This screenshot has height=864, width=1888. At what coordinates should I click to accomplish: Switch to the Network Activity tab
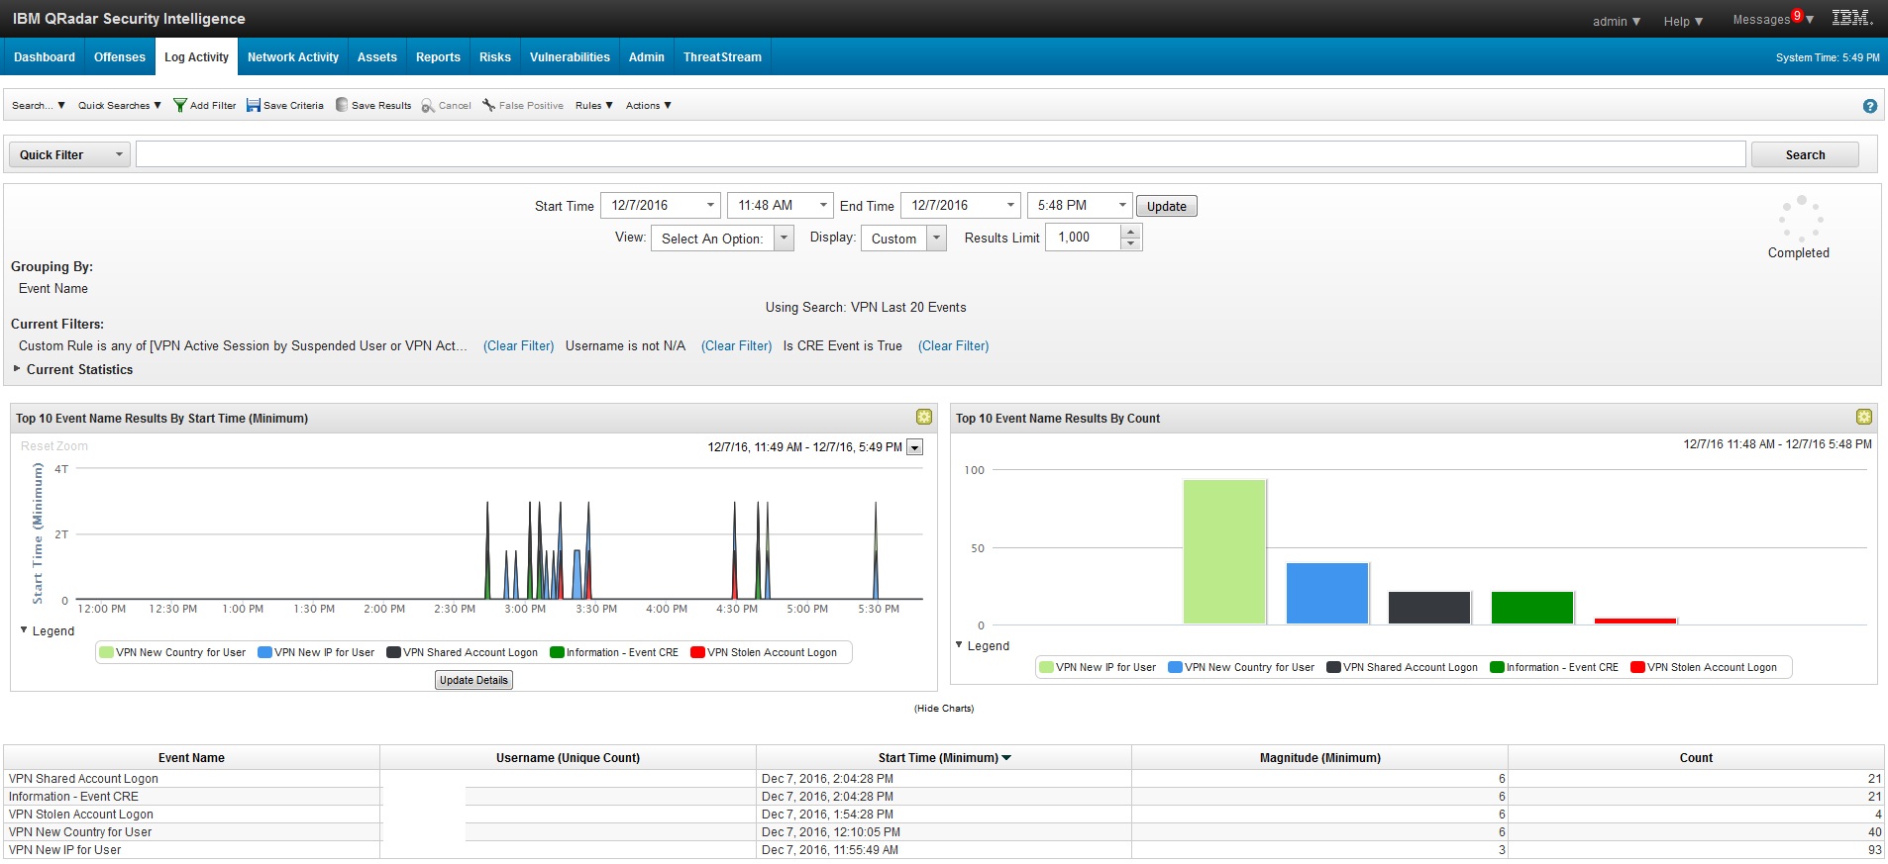click(292, 57)
